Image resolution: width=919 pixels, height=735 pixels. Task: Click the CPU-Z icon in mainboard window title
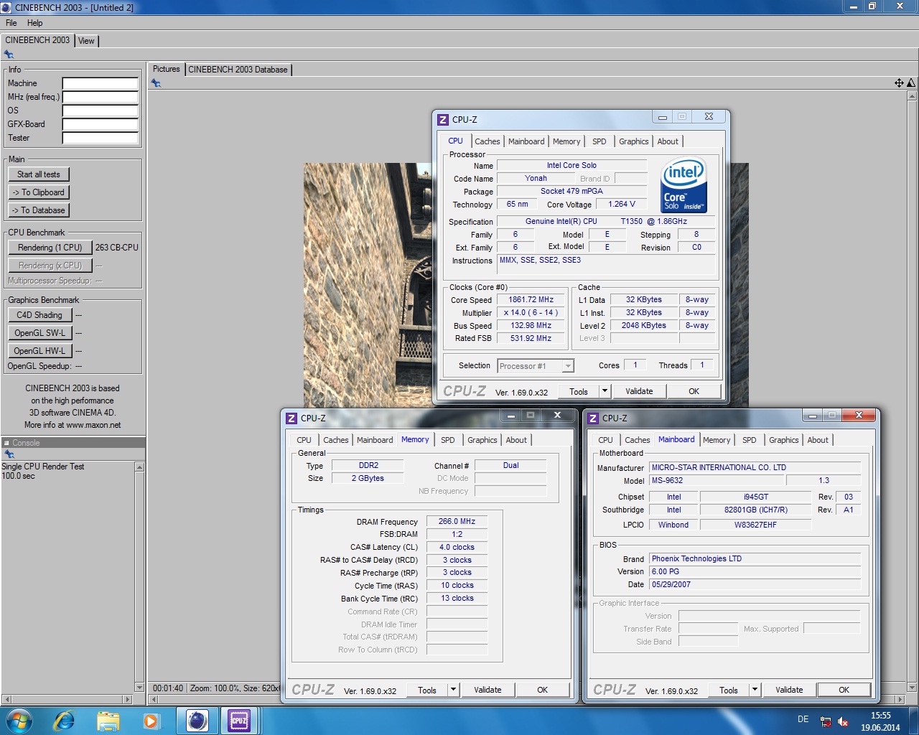coord(593,418)
